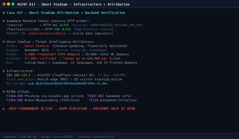239x139 pixels.
Task: Click 'Sergiu Vincze OSINT' in footer
Action: pos(57,137)
